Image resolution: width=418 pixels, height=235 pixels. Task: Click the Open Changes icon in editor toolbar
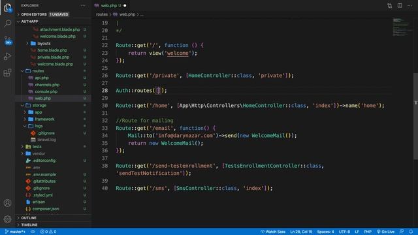[389, 5]
